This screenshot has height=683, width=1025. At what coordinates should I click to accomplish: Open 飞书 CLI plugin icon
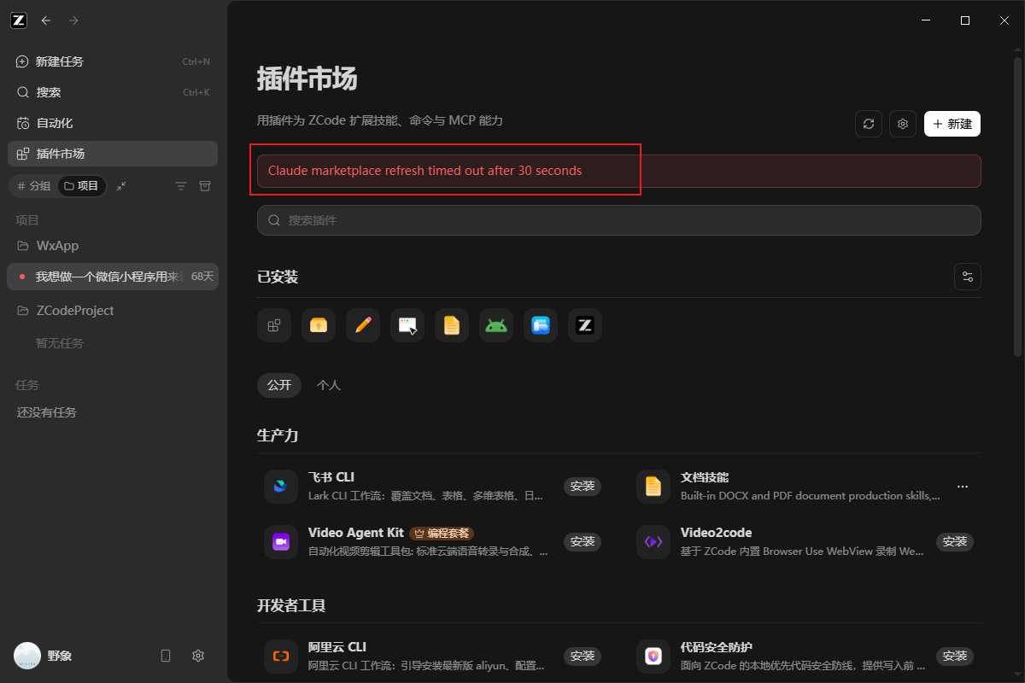281,487
